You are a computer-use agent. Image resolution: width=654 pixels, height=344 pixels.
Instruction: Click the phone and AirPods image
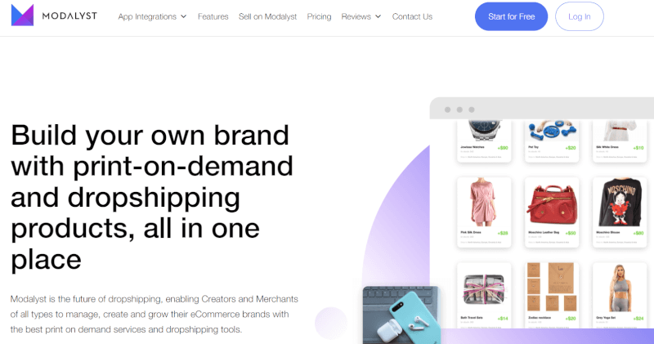point(401,315)
